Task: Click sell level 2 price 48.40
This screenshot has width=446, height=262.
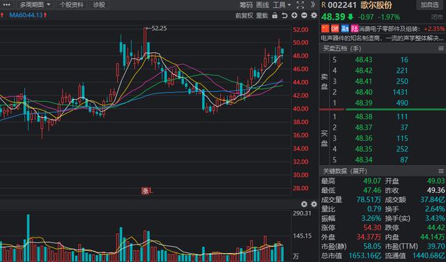Action: point(364,92)
